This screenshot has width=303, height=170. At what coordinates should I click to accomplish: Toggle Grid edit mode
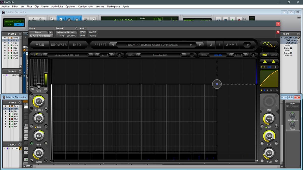(18, 24)
